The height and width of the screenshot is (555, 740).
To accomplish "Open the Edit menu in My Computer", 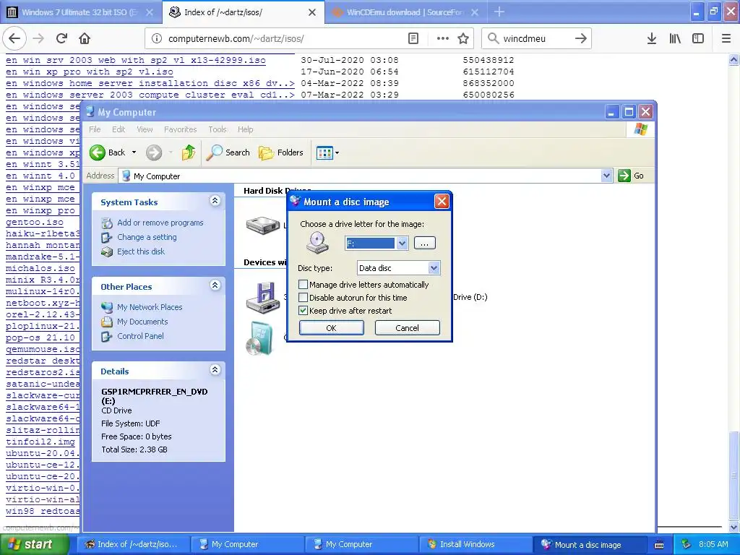I will coord(119,129).
